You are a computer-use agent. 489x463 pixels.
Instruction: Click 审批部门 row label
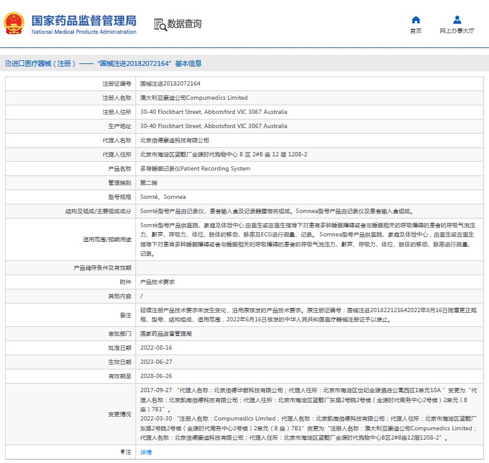click(119, 334)
